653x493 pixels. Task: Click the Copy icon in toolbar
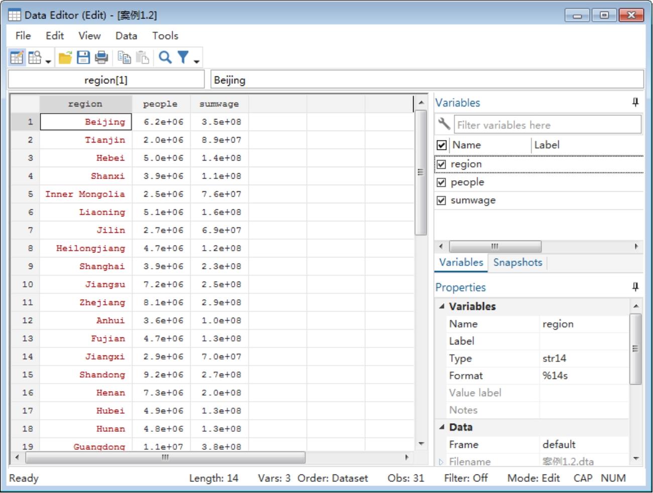[124, 58]
